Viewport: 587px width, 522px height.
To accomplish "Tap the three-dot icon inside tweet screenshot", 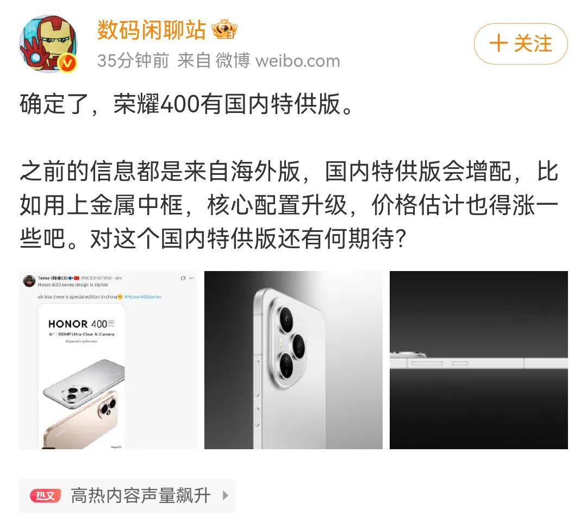I will pos(191,279).
